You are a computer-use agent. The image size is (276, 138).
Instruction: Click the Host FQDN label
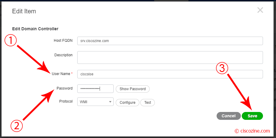tap(63, 41)
